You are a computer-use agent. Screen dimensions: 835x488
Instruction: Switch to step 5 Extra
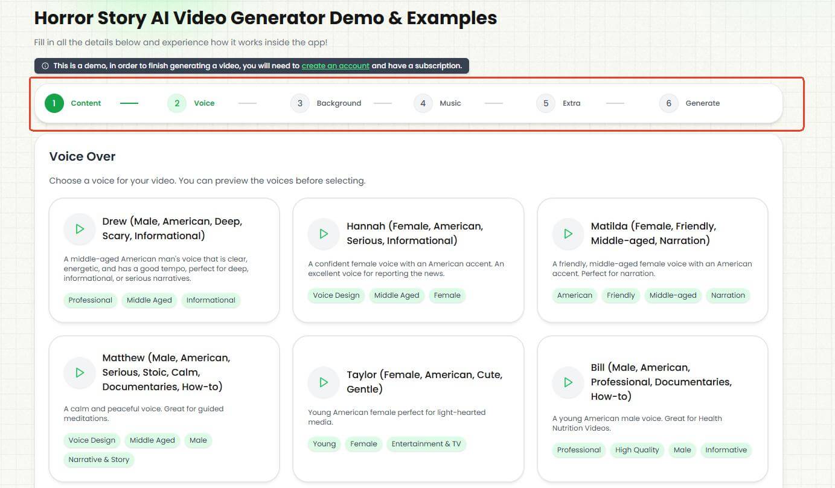click(546, 103)
